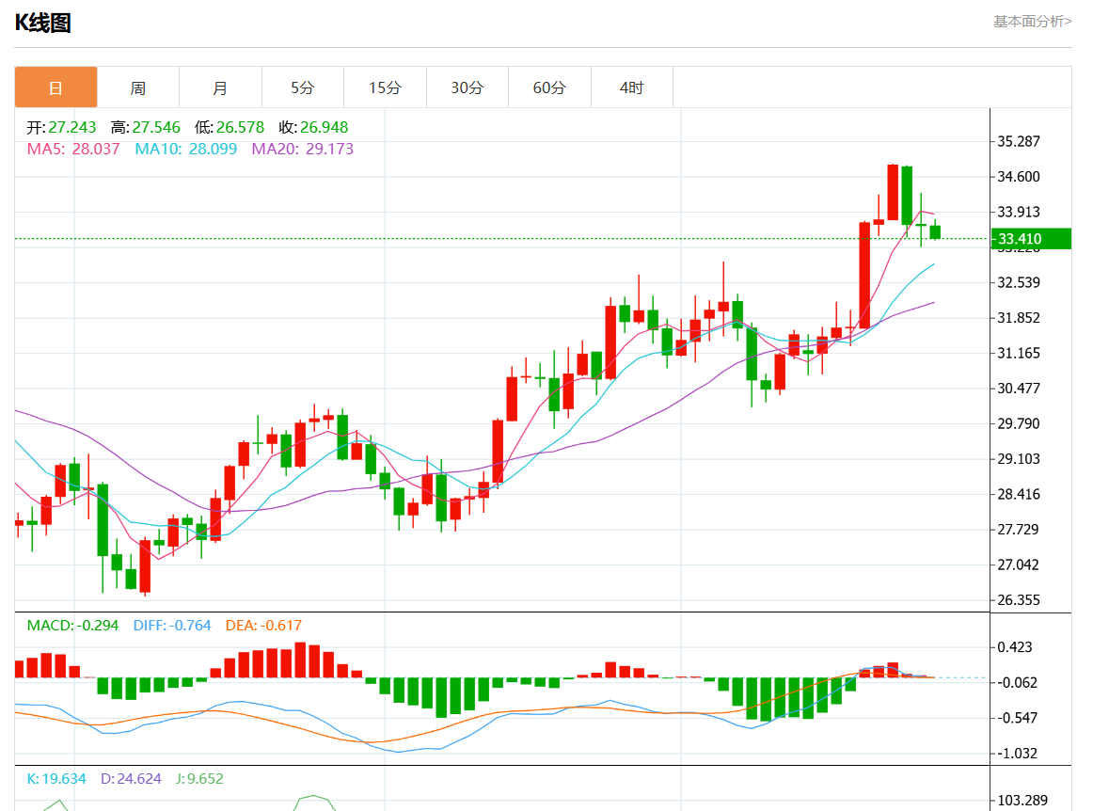The height and width of the screenshot is (811, 1093).
Task: Click the 34.600 price axis label
Action: (1019, 177)
